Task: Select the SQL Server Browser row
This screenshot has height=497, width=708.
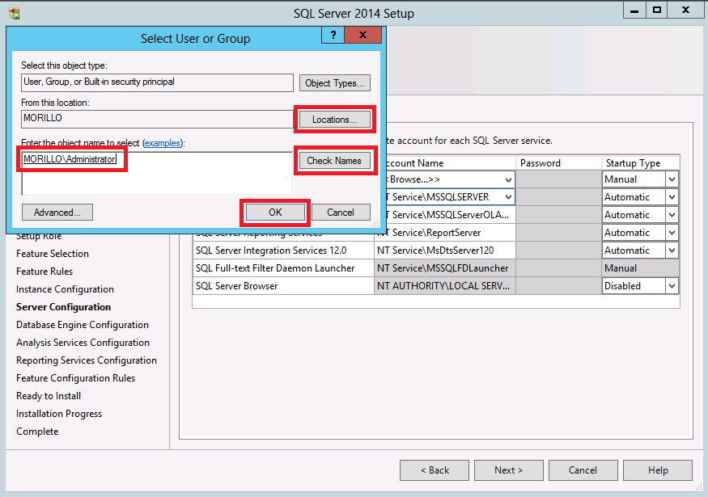Action: pyautogui.click(x=283, y=286)
